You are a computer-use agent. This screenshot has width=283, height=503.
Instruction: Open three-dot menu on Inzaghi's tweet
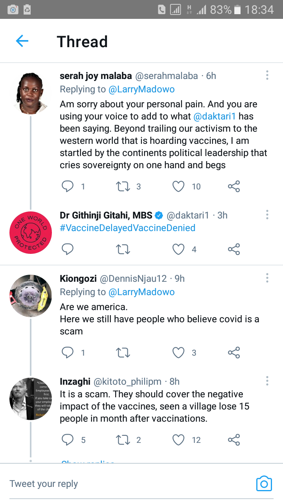coord(267,381)
